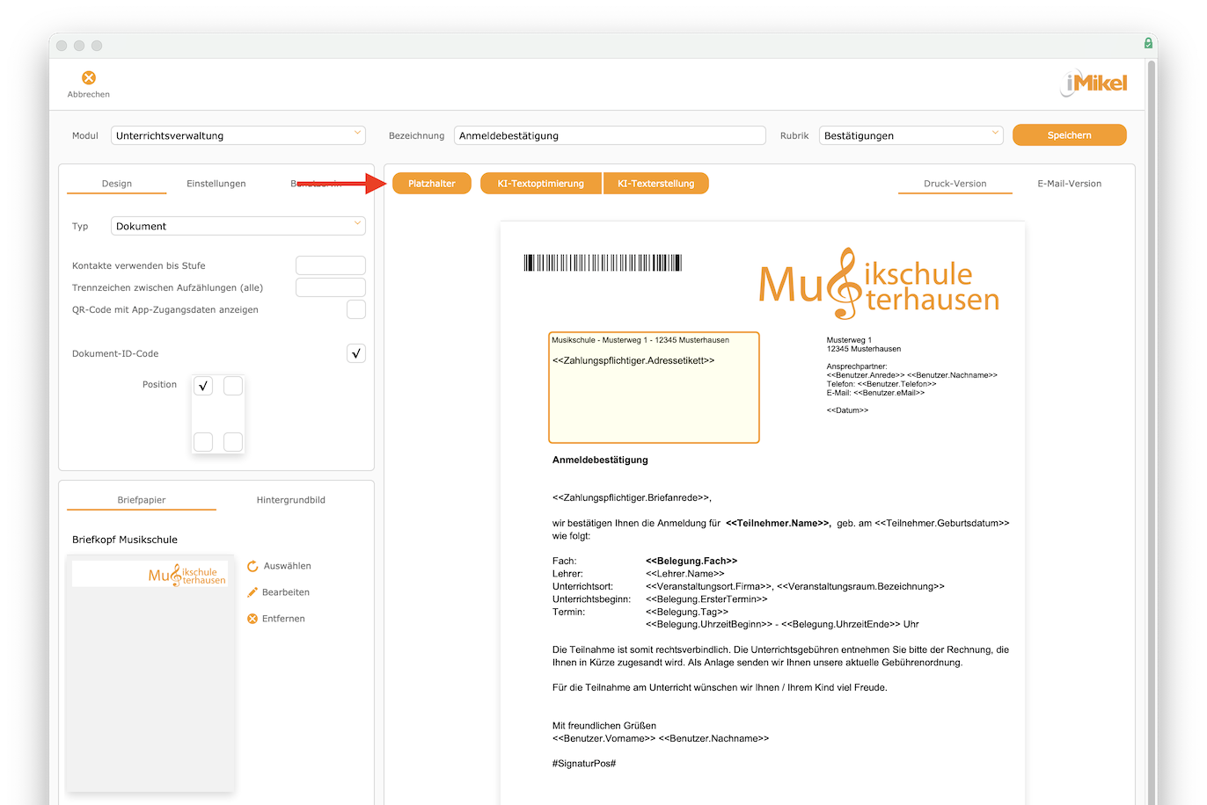Switch to the Einstellungen tab
The width and height of the screenshot is (1207, 805).
point(216,184)
